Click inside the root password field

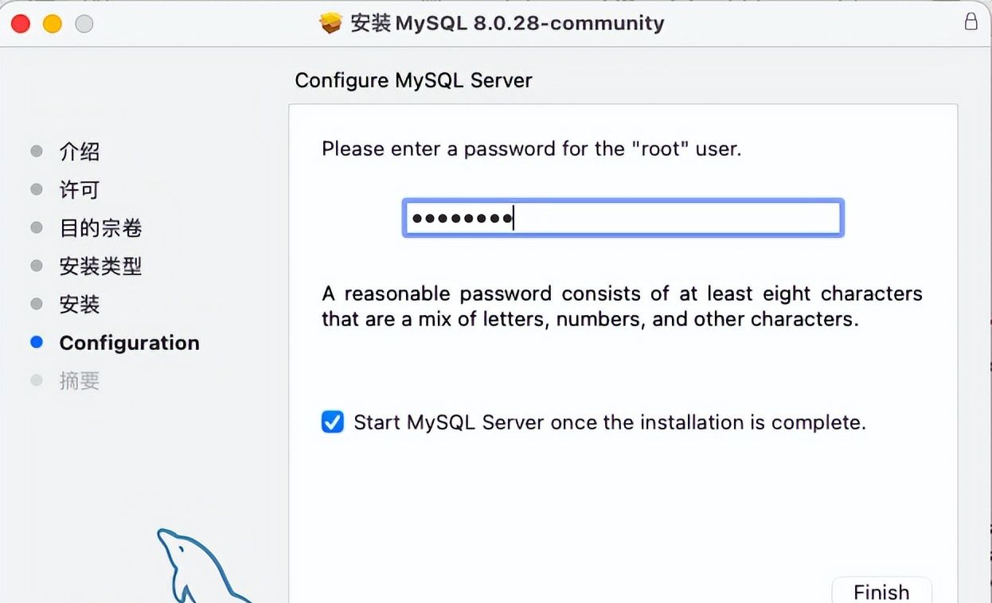(x=623, y=217)
